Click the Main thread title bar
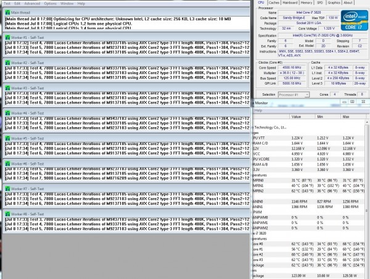Image resolution: width=370 pixels, height=279 pixels. (x=126, y=12)
